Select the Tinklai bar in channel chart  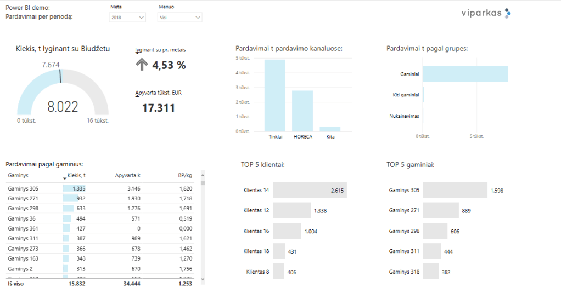click(x=274, y=95)
